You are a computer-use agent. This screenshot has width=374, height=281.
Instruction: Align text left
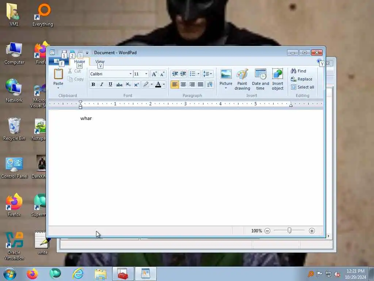175,85
